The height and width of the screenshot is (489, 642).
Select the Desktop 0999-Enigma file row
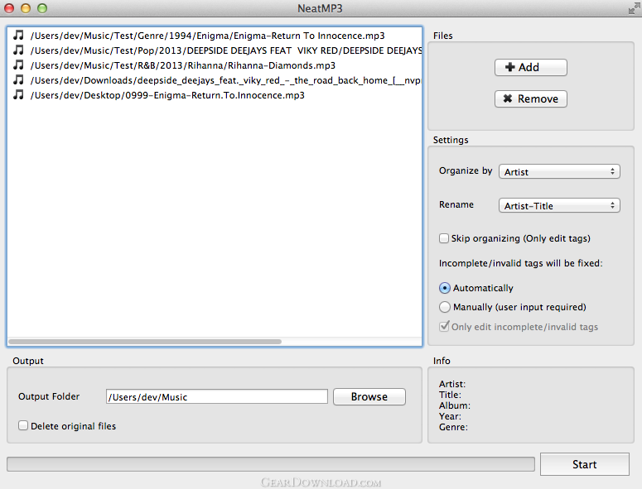point(215,95)
